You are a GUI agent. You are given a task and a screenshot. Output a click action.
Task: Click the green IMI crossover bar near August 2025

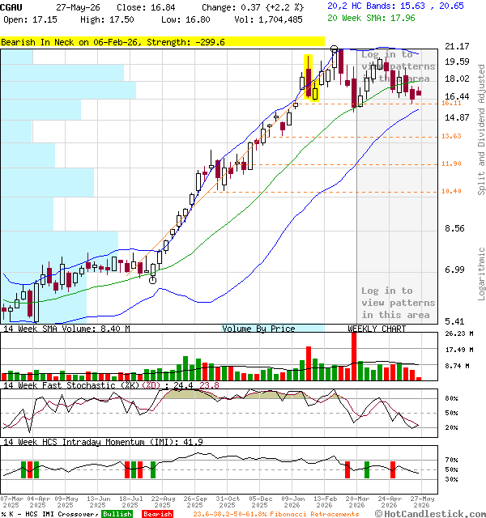tap(153, 469)
